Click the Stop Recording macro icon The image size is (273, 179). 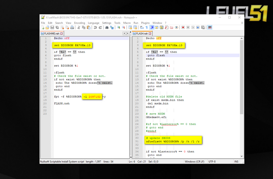pos(188,28)
